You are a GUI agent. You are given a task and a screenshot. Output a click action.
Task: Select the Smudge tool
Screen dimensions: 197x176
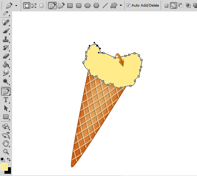5,73
